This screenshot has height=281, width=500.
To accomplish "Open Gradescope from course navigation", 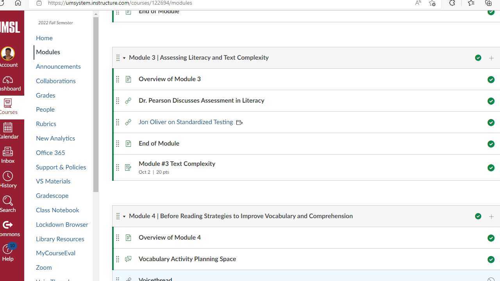I will [x=52, y=196].
